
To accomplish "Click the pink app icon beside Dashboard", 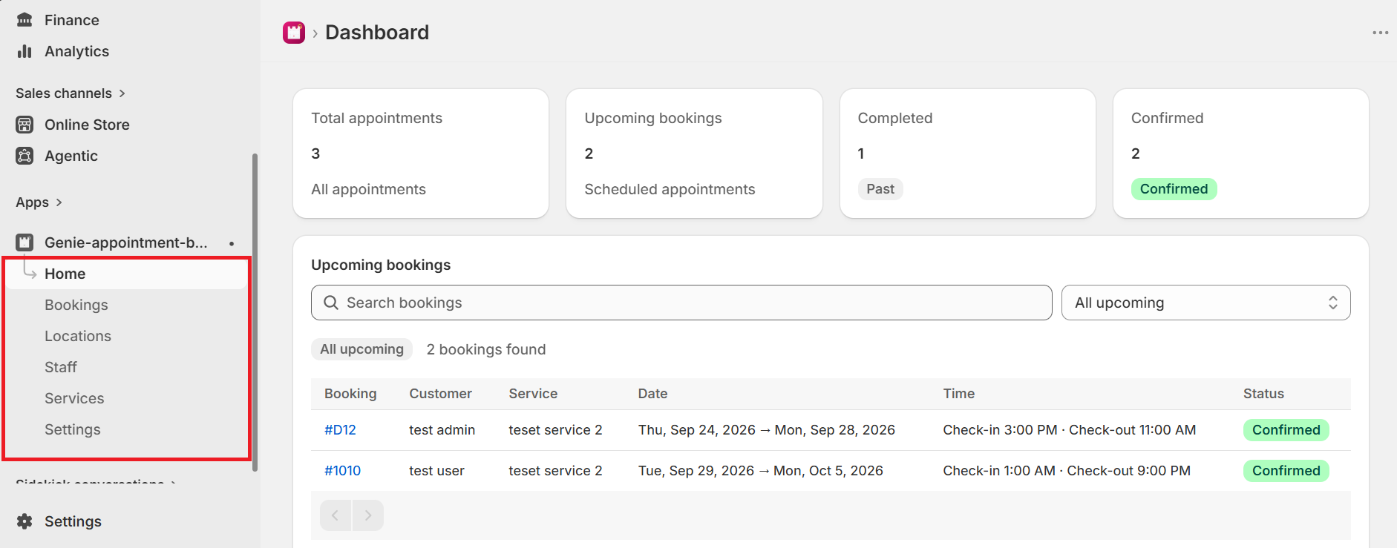I will click(294, 33).
